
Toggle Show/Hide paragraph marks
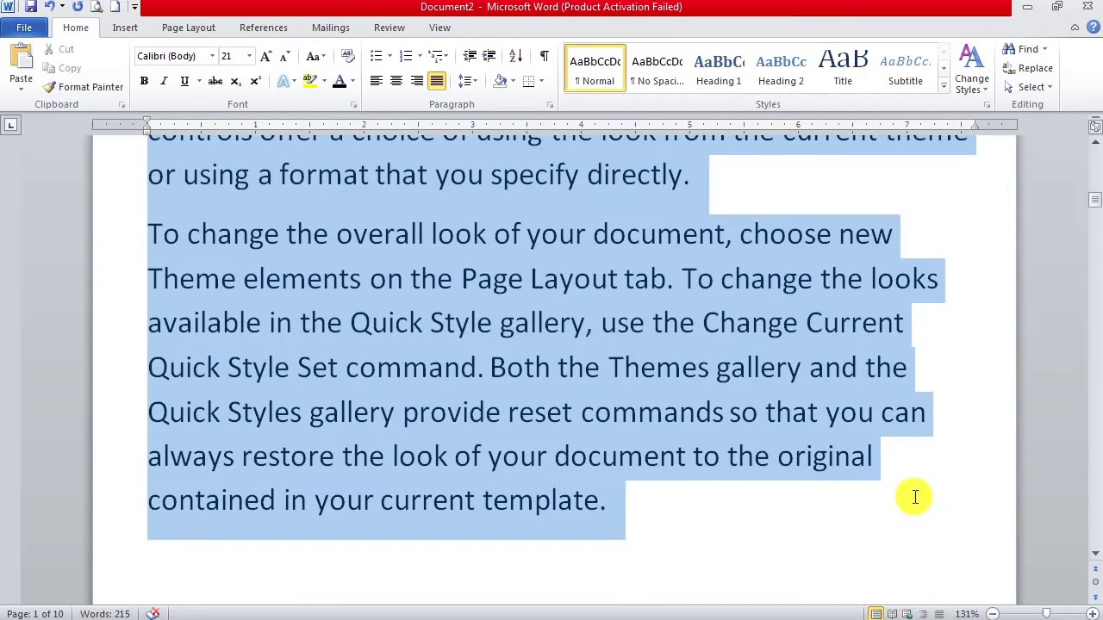point(544,56)
